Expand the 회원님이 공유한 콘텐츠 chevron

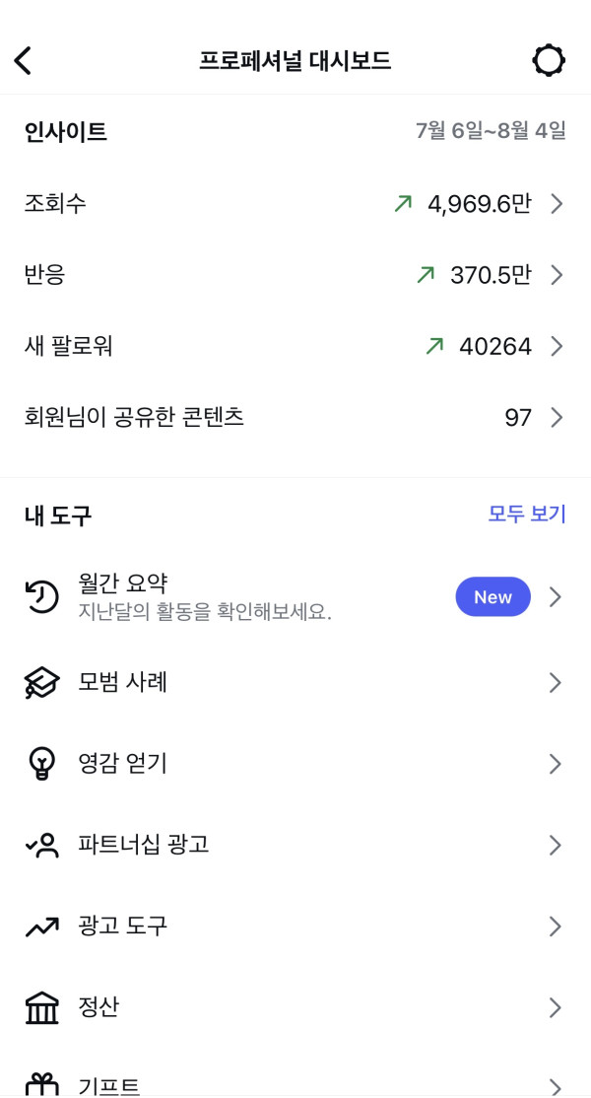[557, 418]
